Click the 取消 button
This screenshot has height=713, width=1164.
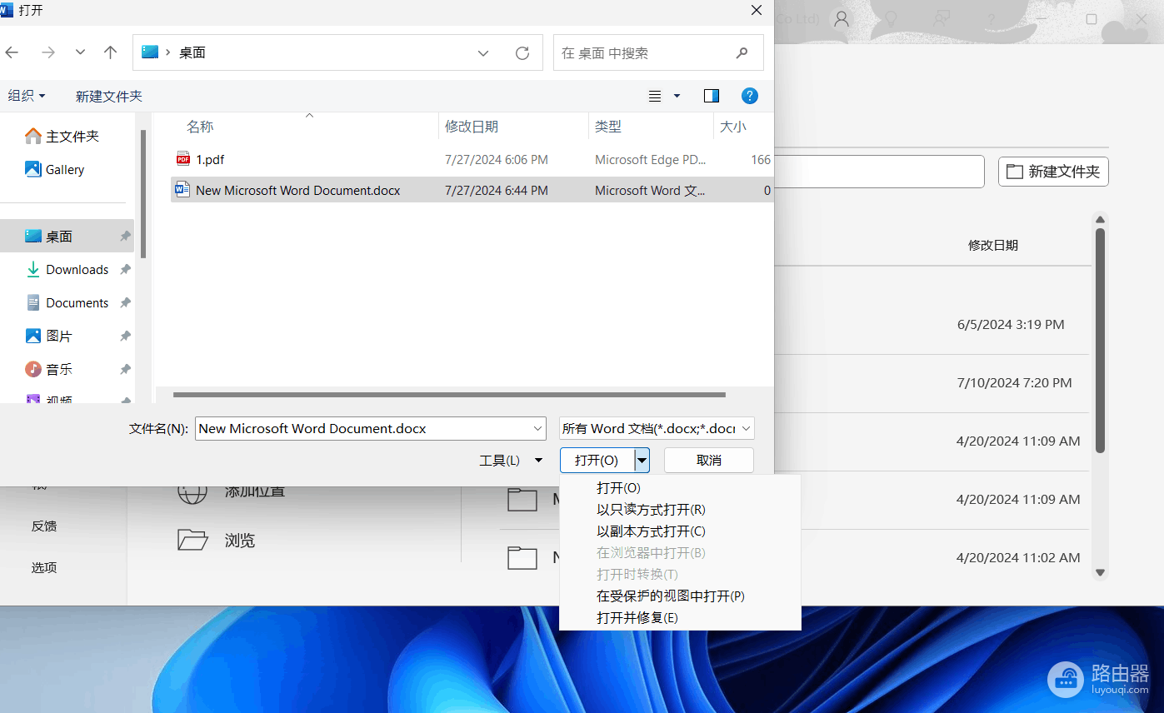709,460
